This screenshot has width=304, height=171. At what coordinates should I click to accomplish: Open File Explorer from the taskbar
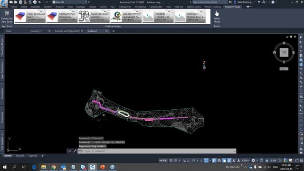click(x=44, y=167)
